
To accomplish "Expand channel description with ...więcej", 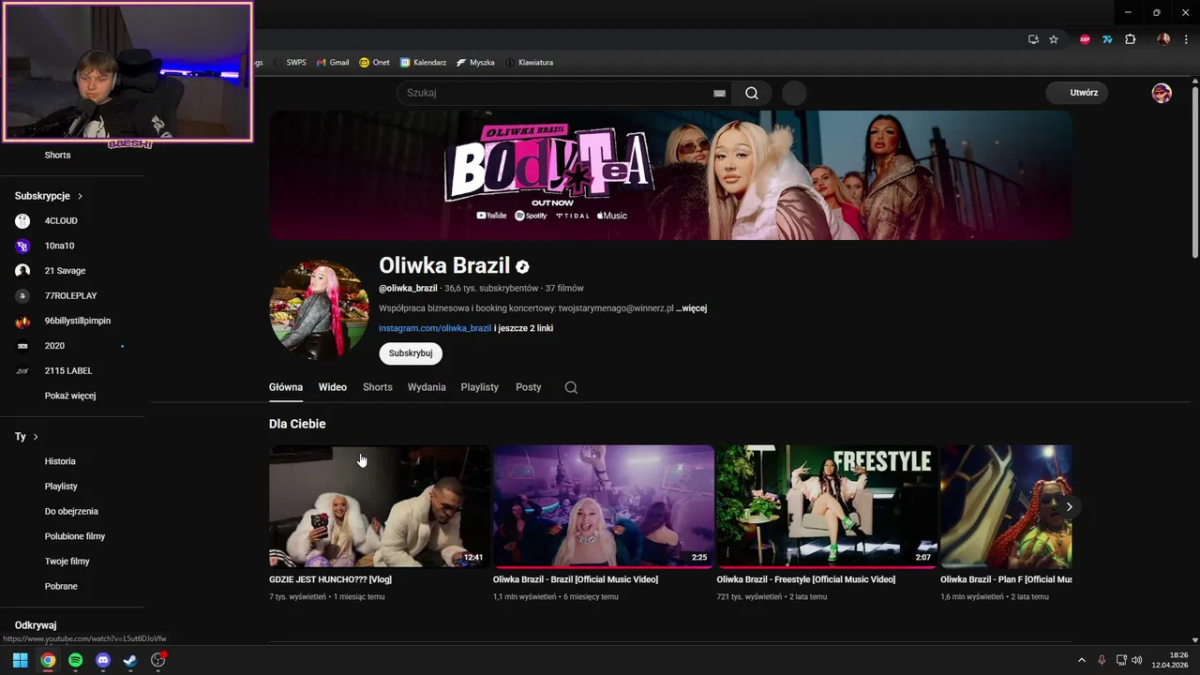I will [x=692, y=308].
